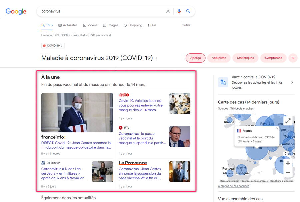Open the autres sources link
Screen dimensions: 300x202
(x=250, y=108)
